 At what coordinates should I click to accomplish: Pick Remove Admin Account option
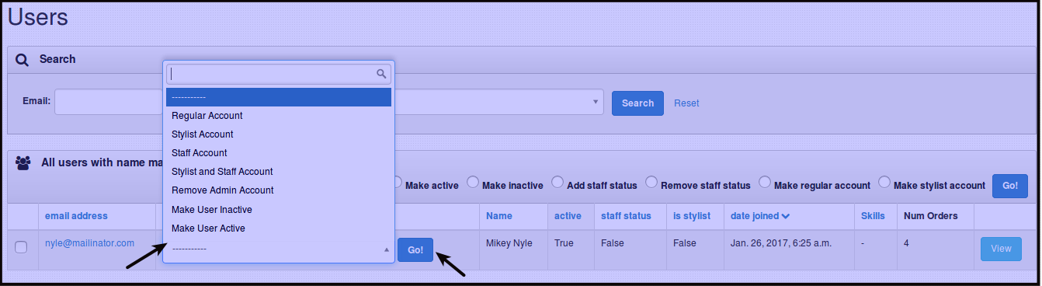click(279, 190)
